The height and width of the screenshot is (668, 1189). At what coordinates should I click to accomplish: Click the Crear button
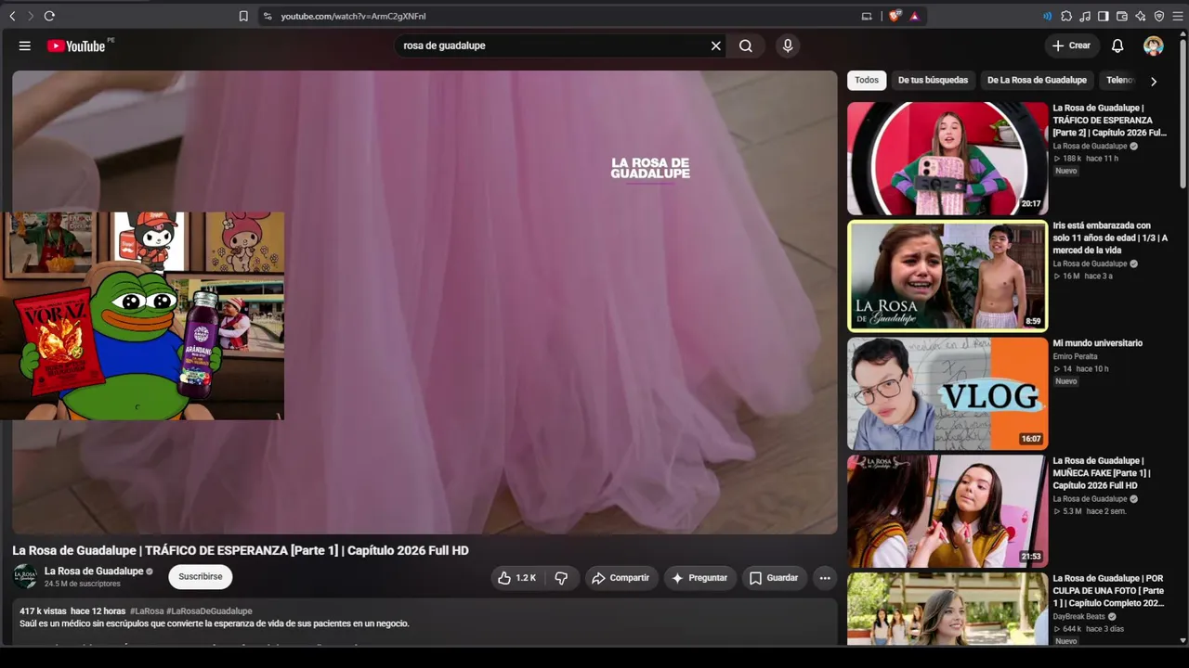pyautogui.click(x=1071, y=45)
